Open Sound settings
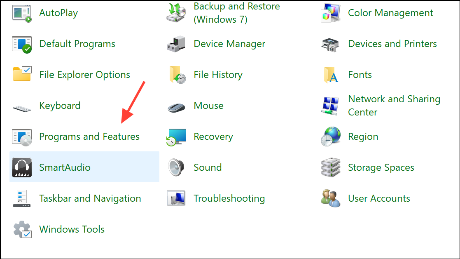460x259 pixels. click(207, 167)
